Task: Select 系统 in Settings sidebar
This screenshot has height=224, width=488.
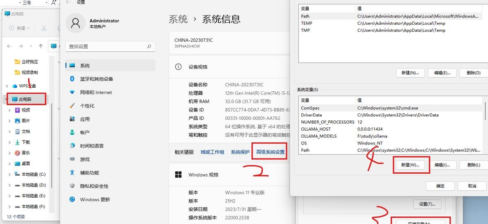Action: 111,65
